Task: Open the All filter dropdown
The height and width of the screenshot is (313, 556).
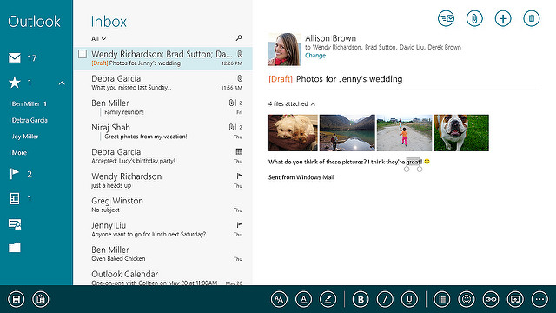Action: pos(98,38)
